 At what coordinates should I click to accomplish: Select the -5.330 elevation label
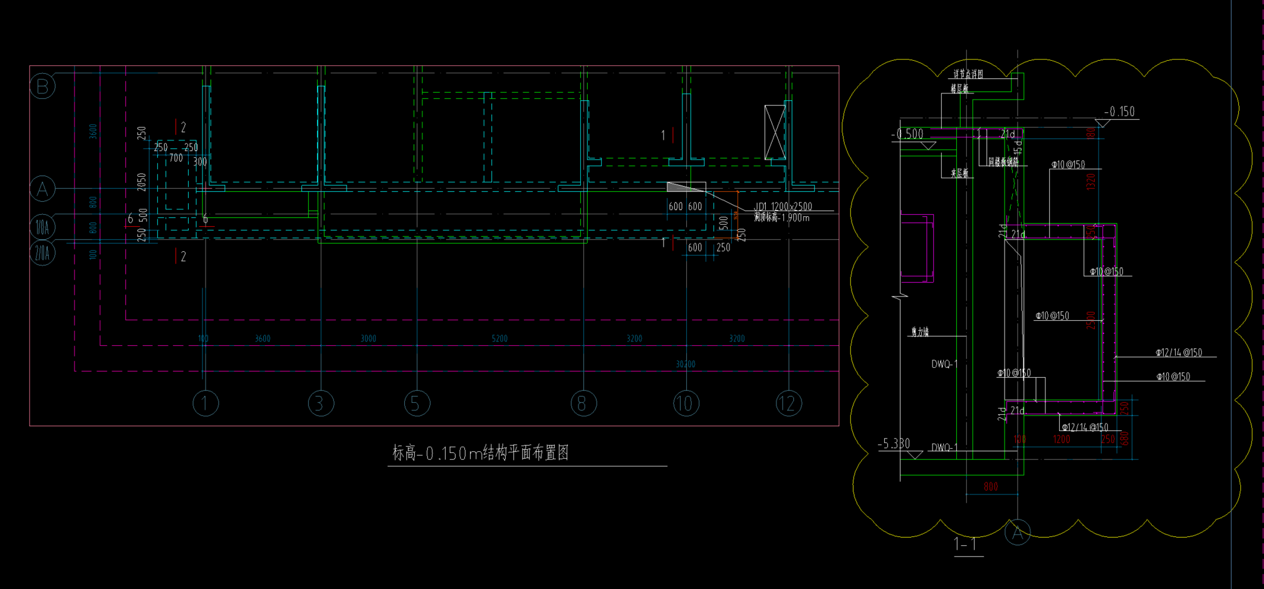tap(894, 444)
